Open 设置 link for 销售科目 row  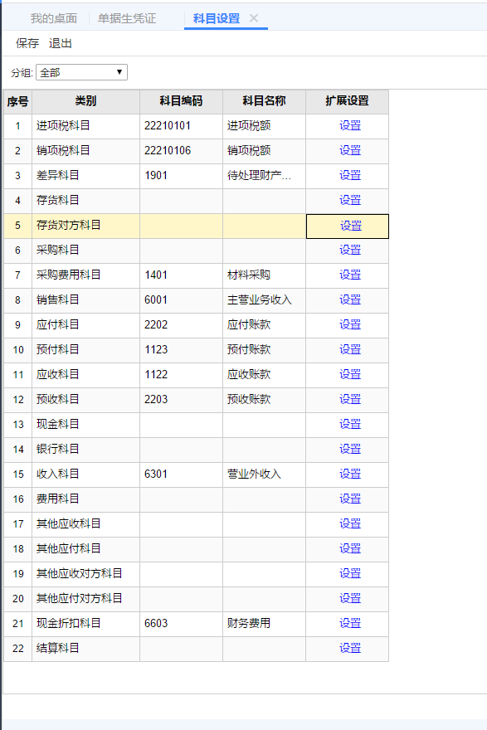tap(350, 299)
